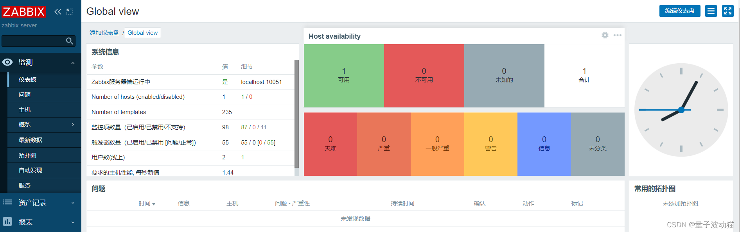
Task: Collapse the sidebar with double-chevron icon
Action: point(58,12)
